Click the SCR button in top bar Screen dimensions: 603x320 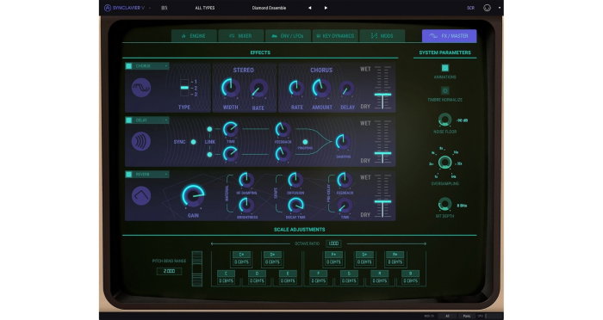(x=470, y=8)
